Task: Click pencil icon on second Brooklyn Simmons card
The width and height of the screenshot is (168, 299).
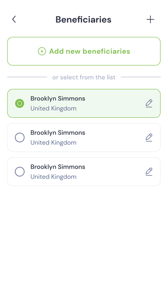Action: pyautogui.click(x=149, y=137)
